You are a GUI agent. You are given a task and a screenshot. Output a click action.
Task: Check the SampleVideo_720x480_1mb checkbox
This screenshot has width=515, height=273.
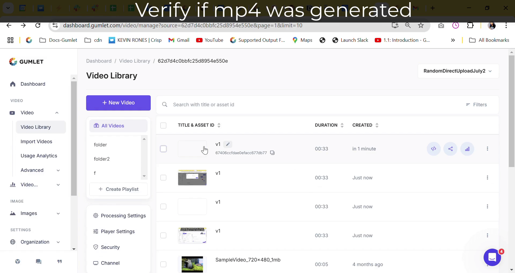pos(163,264)
